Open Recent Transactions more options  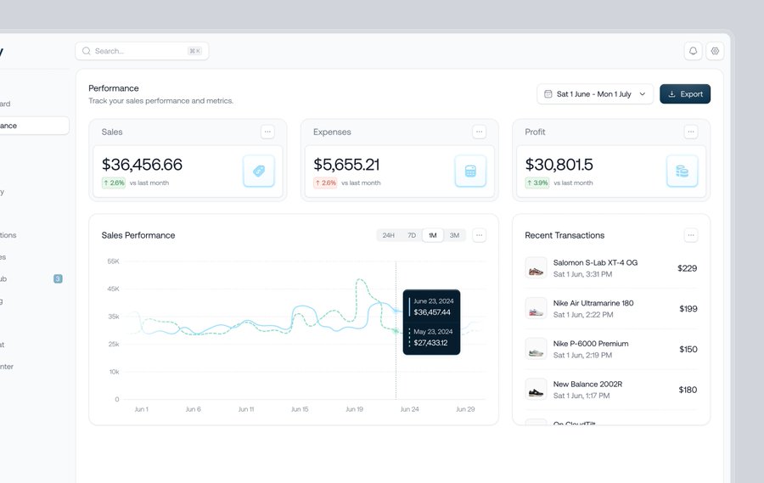point(690,235)
